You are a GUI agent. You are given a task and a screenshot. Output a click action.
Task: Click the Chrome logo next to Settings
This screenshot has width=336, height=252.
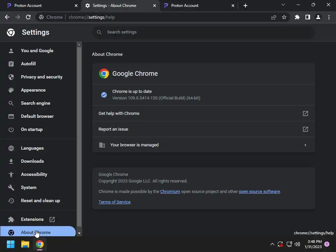(x=11, y=32)
